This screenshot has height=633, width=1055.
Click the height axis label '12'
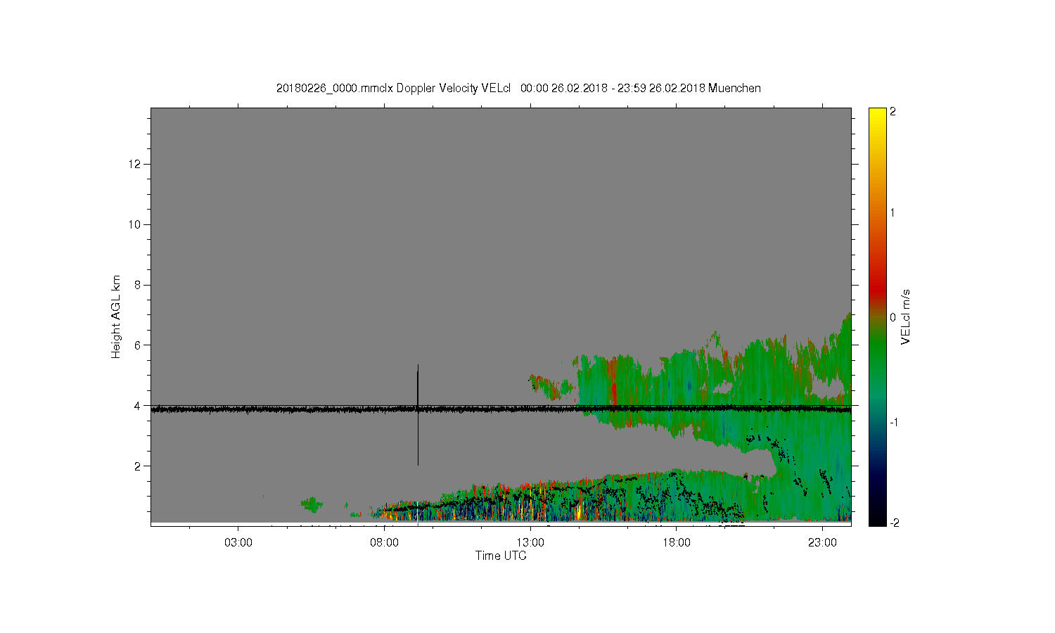[136, 164]
